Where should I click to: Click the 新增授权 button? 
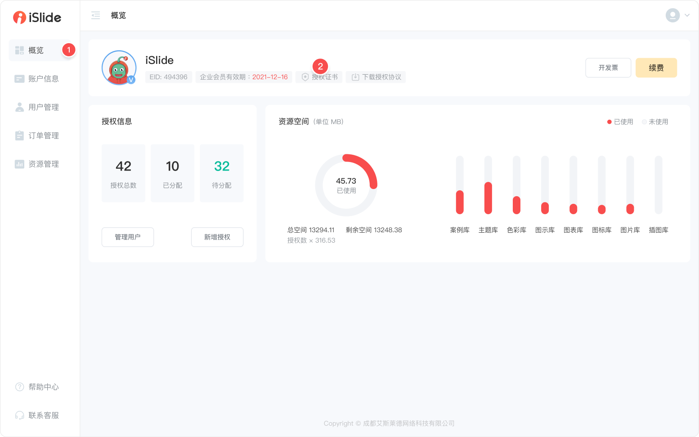[x=217, y=237]
